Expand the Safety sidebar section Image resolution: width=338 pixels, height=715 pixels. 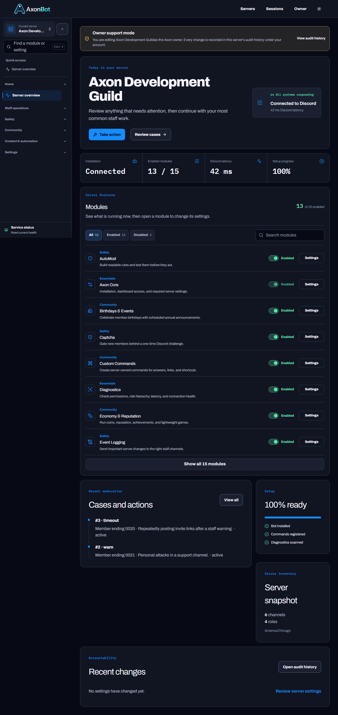35,119
